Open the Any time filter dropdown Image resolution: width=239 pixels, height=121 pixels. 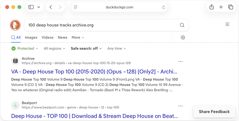click(x=116, y=49)
